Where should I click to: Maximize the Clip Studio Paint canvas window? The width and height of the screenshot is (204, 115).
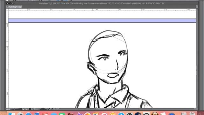[13, 4]
